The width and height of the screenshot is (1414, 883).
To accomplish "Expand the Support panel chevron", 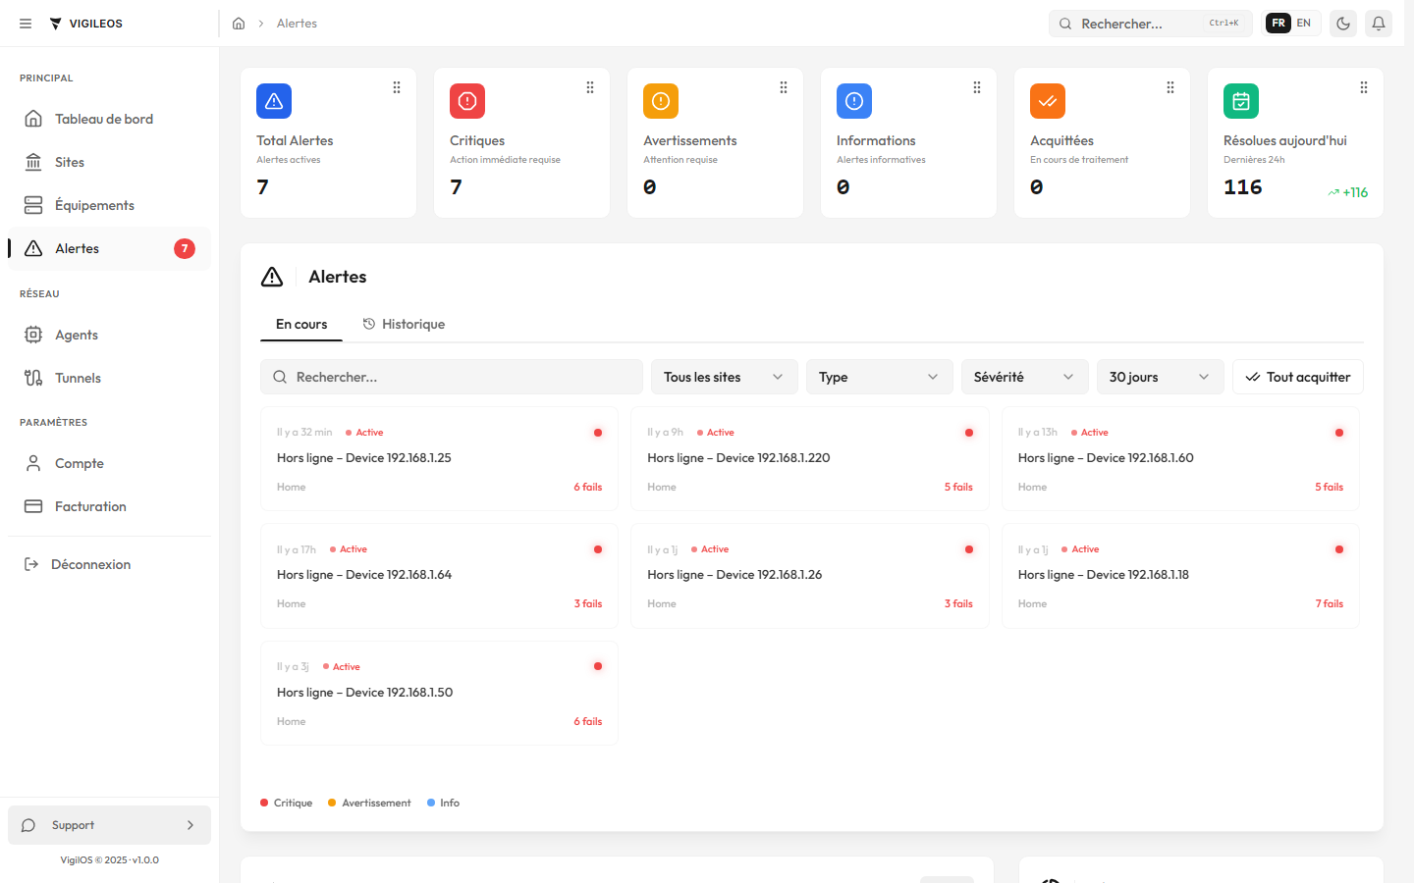I will click(x=190, y=825).
